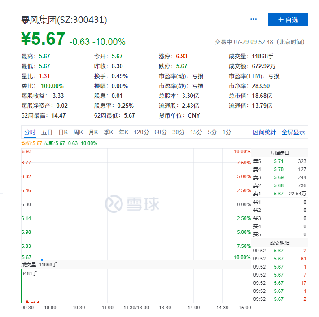Select the 年K chart tab
Screen dimensions: 319x317
pos(123,132)
